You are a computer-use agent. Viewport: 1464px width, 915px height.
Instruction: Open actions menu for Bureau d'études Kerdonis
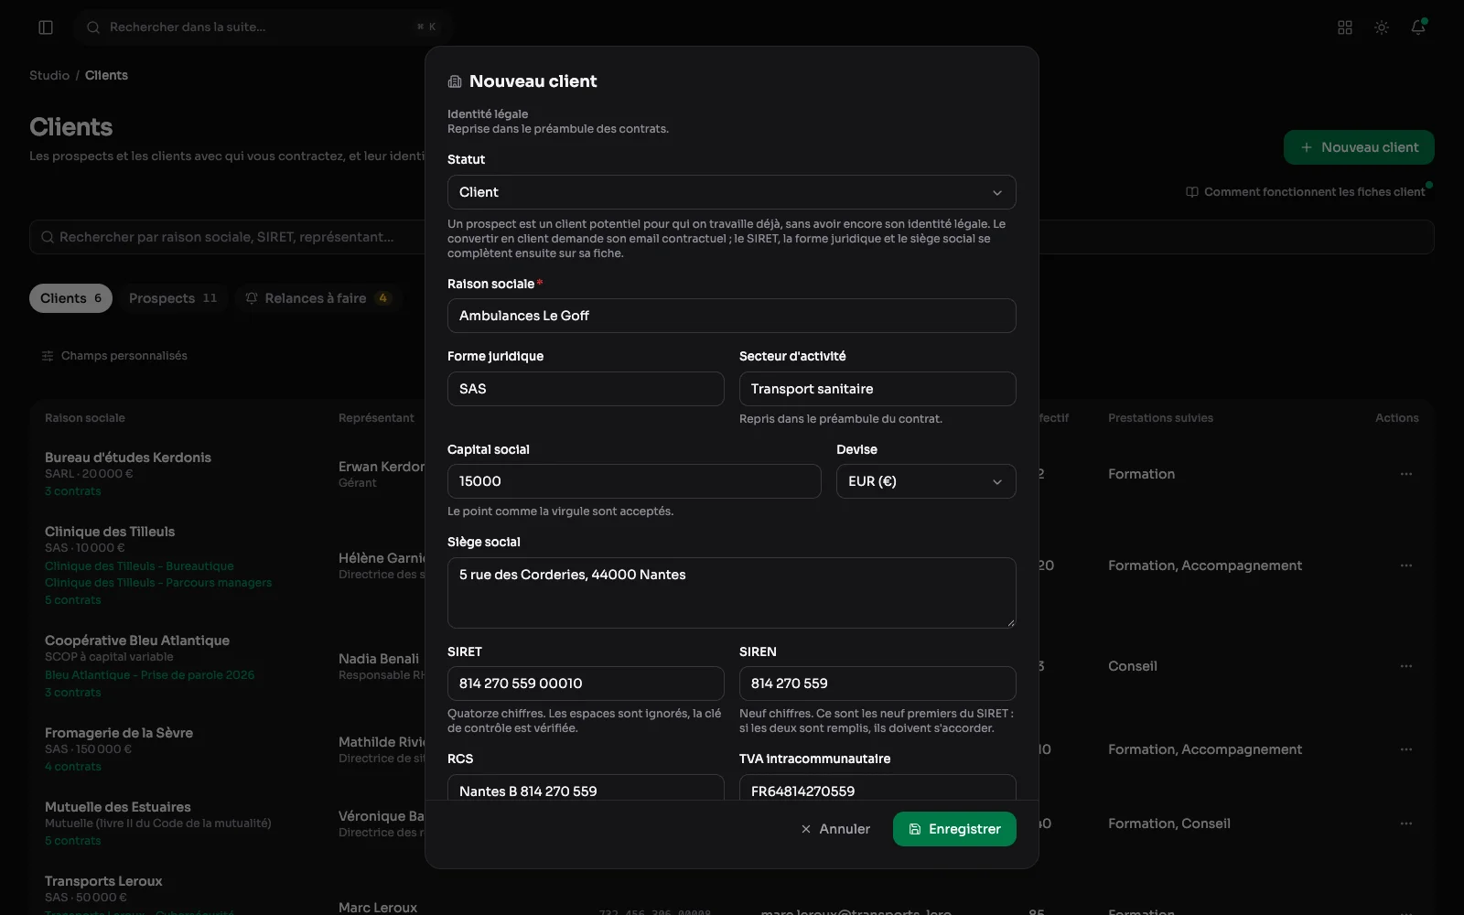1406,474
